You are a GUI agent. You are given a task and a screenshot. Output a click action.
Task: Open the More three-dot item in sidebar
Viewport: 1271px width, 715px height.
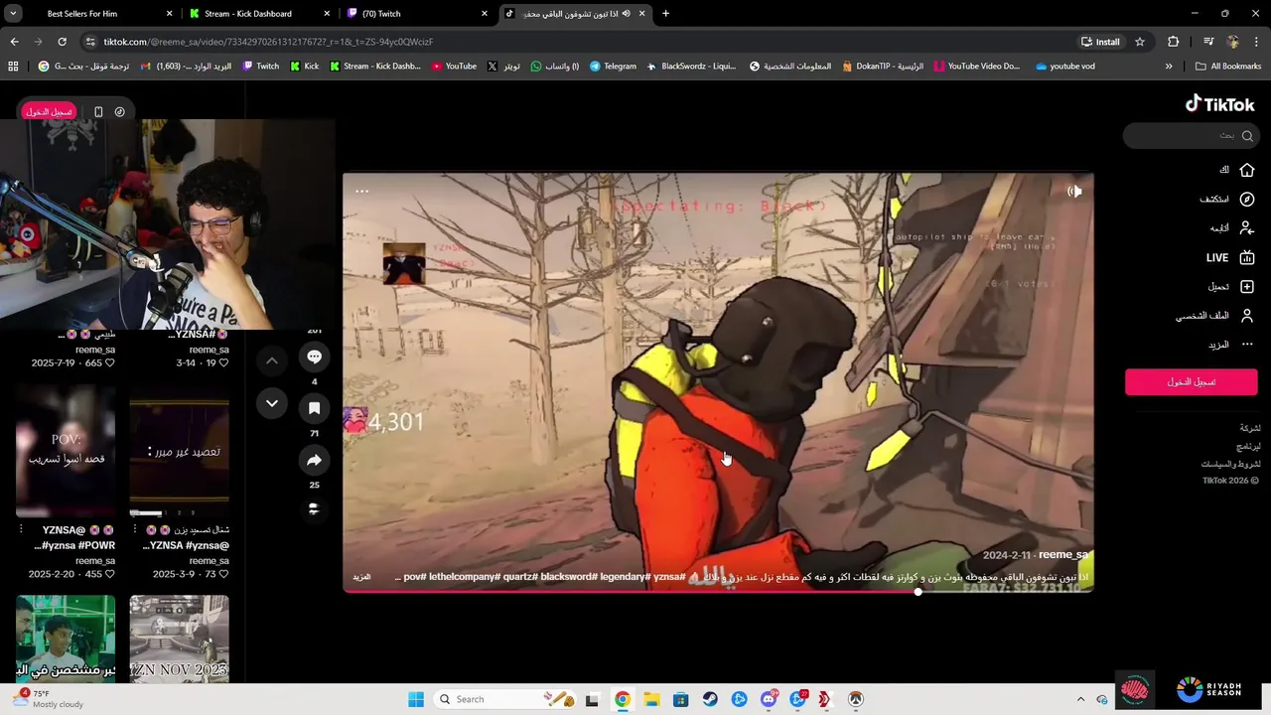[1247, 345]
